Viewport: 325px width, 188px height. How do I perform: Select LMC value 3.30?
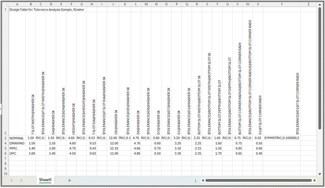[x=176, y=153]
